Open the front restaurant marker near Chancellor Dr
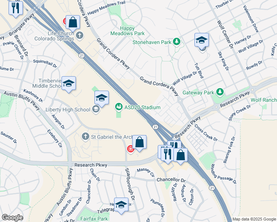Viewport: 277px width, 222px height. point(168,155)
